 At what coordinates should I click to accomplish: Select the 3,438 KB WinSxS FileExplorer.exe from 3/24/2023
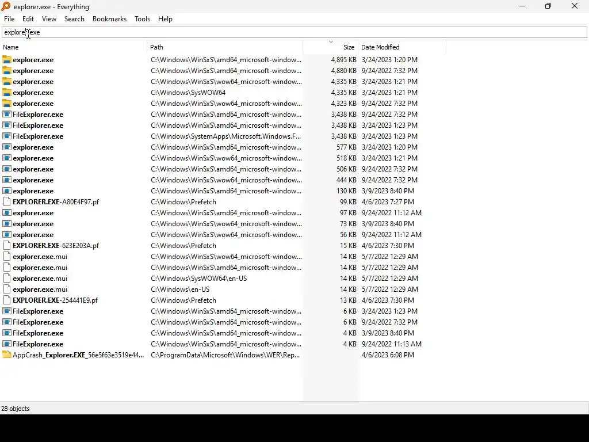tap(38, 125)
